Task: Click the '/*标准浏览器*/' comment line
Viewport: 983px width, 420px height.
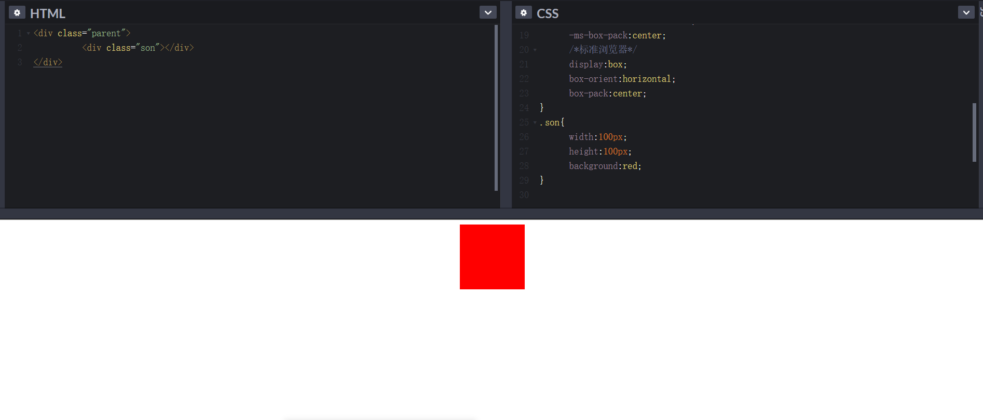Action: (603, 50)
